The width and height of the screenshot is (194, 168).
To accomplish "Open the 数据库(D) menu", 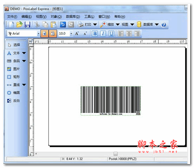I will coord(73,17).
